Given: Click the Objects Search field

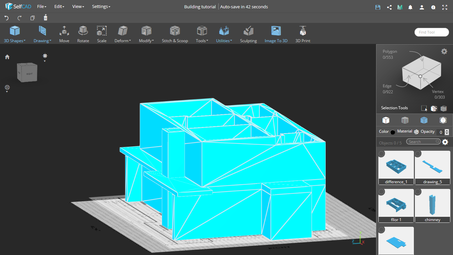Looking at the screenshot, I should (x=423, y=142).
